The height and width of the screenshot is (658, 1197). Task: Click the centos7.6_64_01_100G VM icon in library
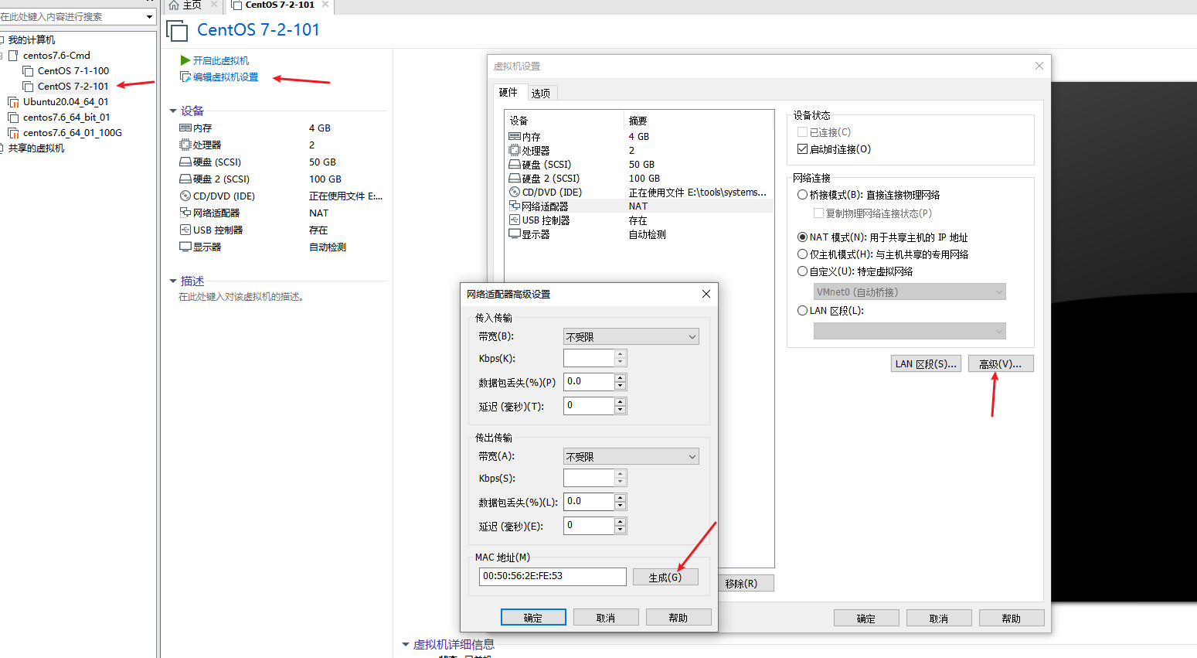(13, 132)
